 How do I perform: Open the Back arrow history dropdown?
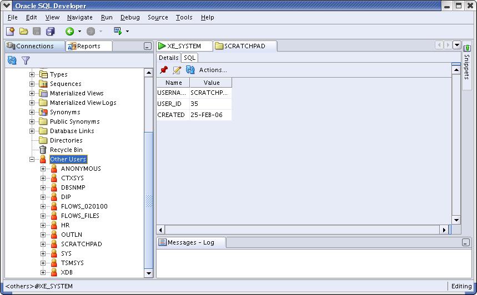[x=79, y=31]
